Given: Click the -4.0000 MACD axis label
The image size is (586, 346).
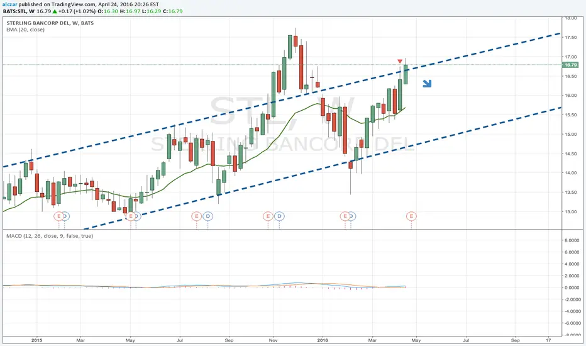Looking at the screenshot, I should [571, 311].
